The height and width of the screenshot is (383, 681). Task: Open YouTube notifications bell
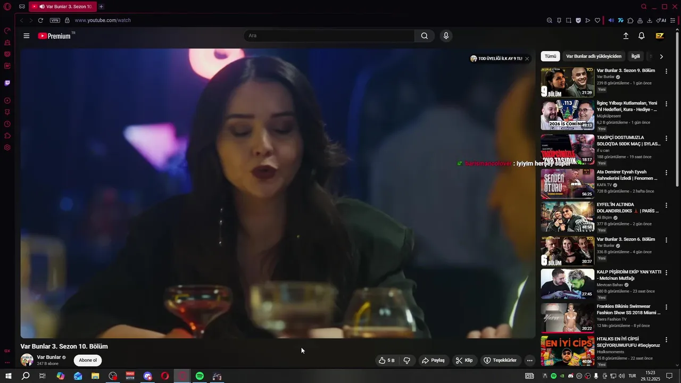tap(642, 36)
